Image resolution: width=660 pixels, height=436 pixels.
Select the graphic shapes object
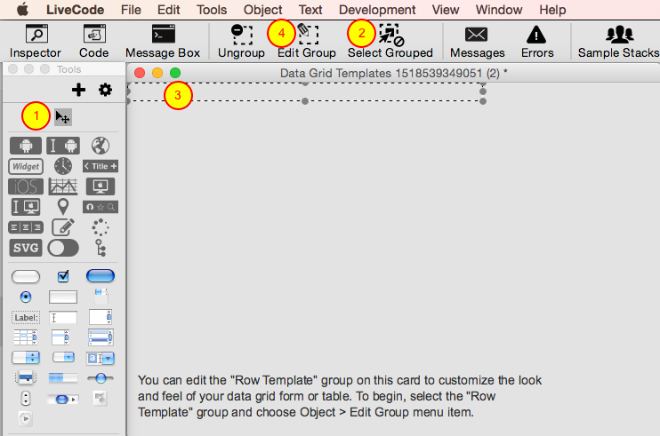pyautogui.click(x=101, y=398)
